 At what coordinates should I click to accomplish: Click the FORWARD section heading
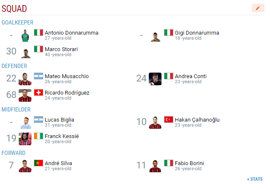[x=14, y=153]
